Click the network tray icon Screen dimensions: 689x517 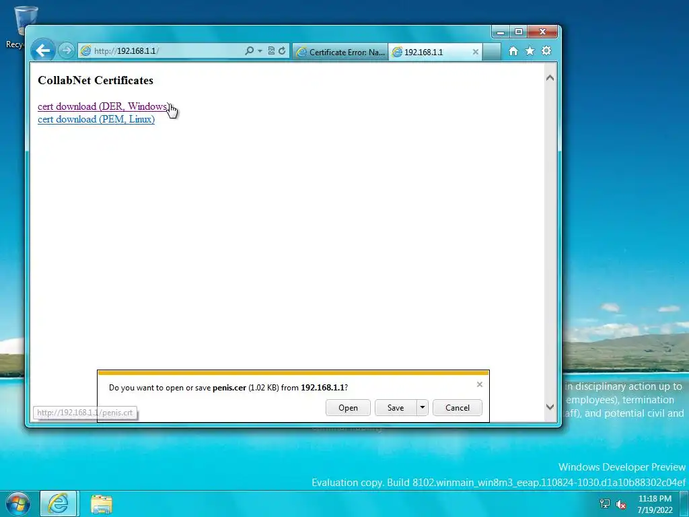coord(605,504)
